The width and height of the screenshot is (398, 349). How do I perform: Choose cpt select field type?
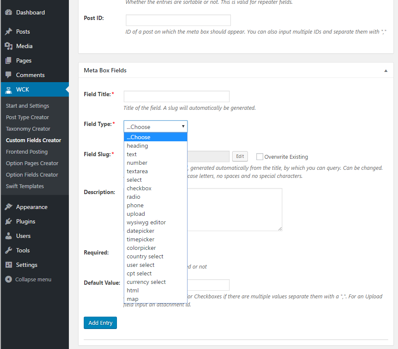[156, 273]
